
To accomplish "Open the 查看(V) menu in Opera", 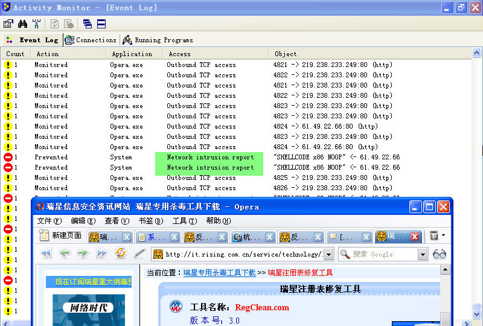I will coord(117,221).
